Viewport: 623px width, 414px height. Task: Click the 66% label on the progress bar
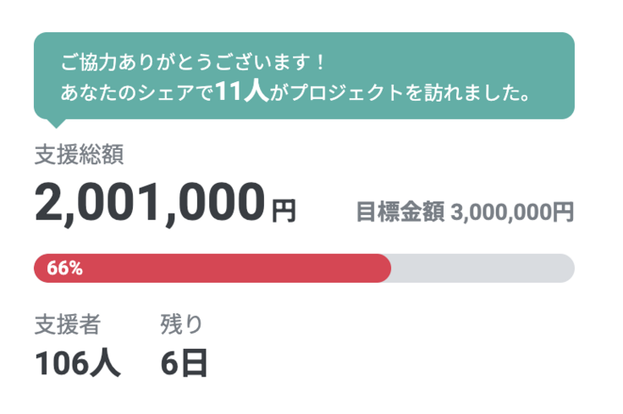(x=64, y=268)
